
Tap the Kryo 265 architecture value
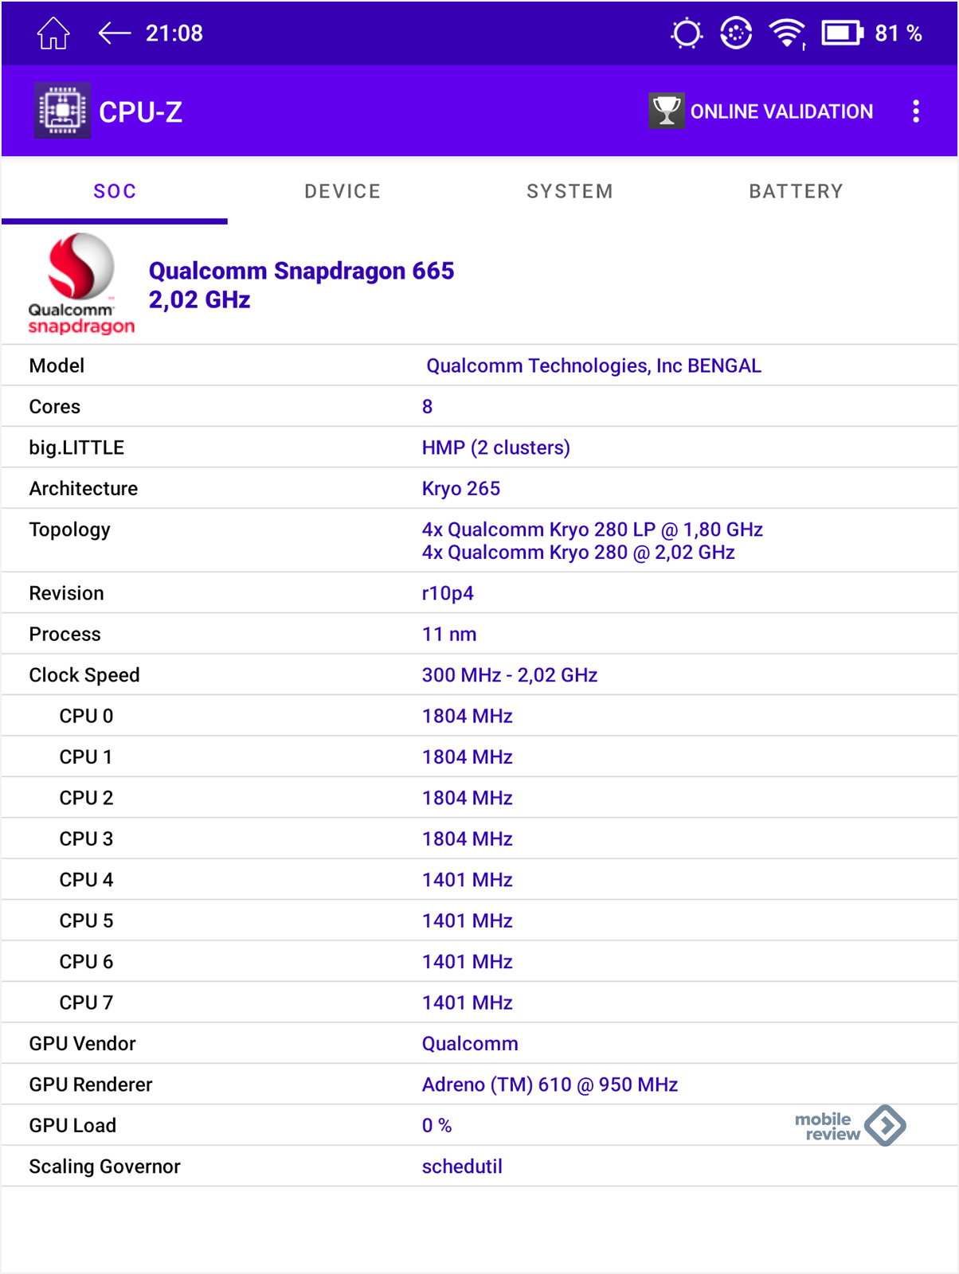[x=460, y=489]
